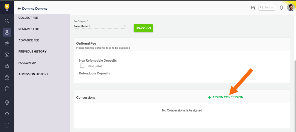Open the student profile sidebar icon
The image size is (296, 132).
coord(7,32)
